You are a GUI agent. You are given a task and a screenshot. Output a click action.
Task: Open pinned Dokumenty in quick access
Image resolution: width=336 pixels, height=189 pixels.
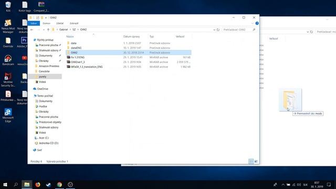tap(46, 56)
